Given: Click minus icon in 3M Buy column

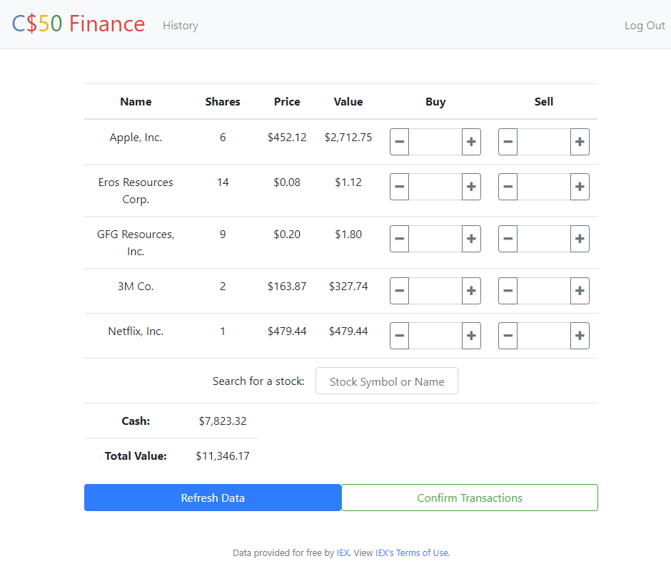Looking at the screenshot, I should (400, 291).
